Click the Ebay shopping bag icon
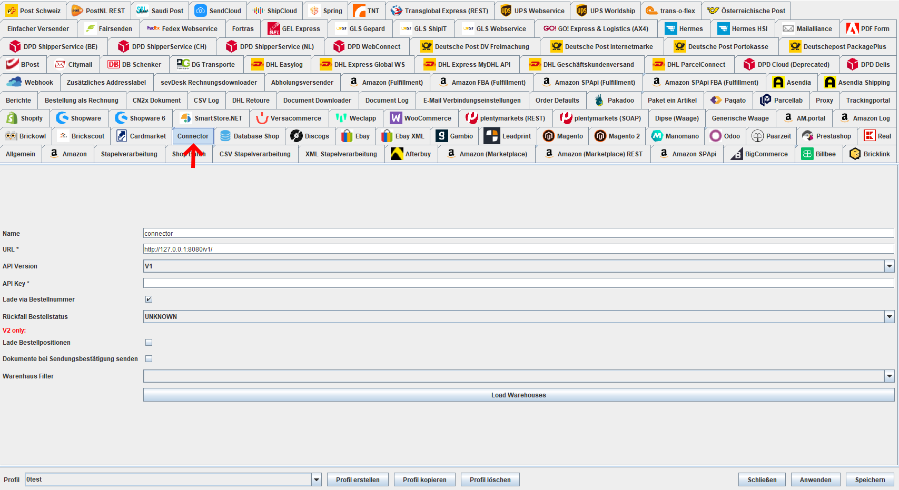Viewport: 899px width, 490px height. pos(347,136)
